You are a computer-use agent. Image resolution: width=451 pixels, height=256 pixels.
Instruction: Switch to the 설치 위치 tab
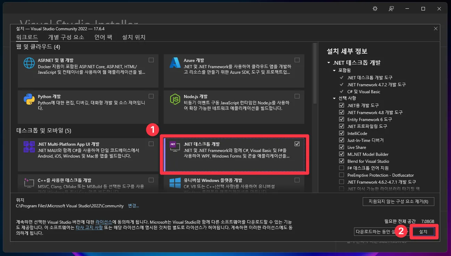pos(134,37)
